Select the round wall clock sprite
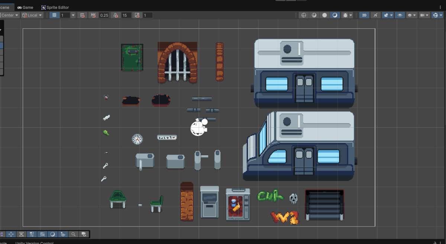 pos(137,139)
